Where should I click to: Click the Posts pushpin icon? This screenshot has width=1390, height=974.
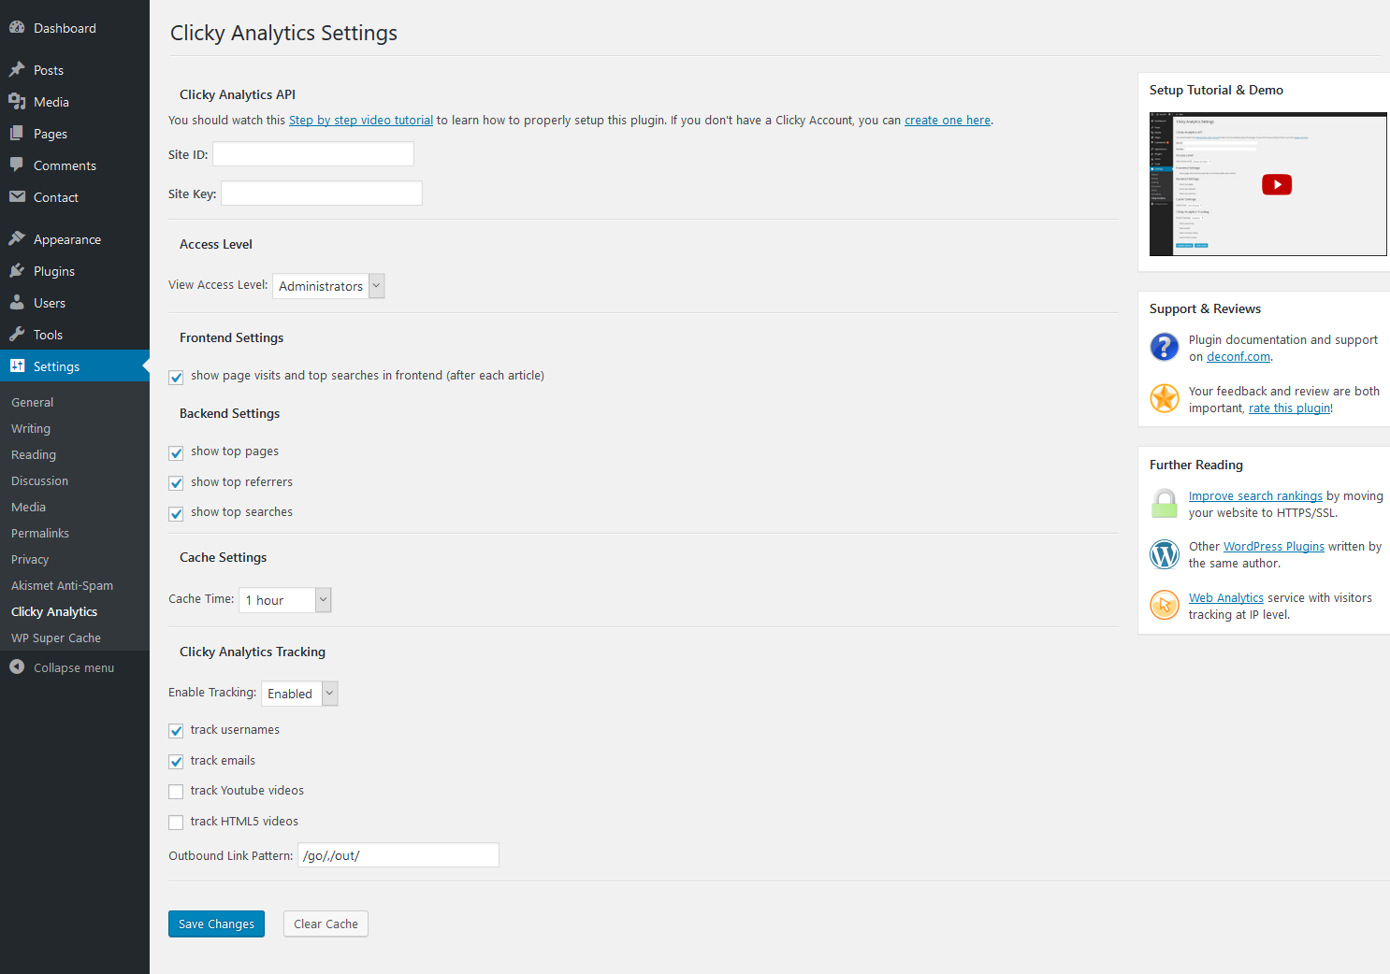17,70
